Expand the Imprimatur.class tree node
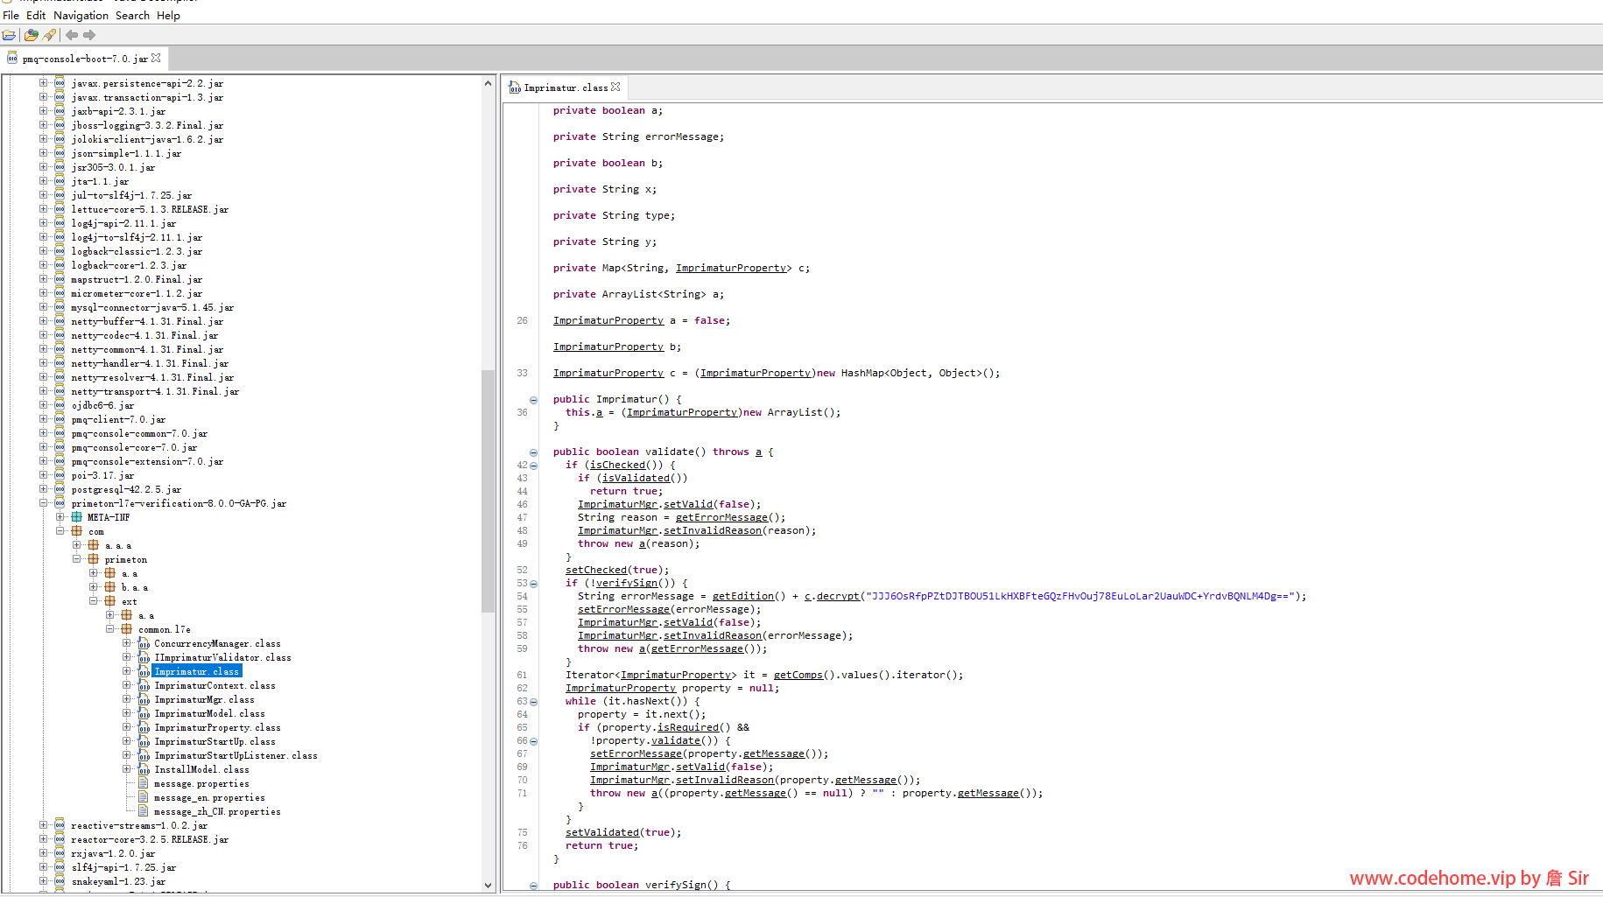Image resolution: width=1603 pixels, height=897 pixels. click(127, 671)
